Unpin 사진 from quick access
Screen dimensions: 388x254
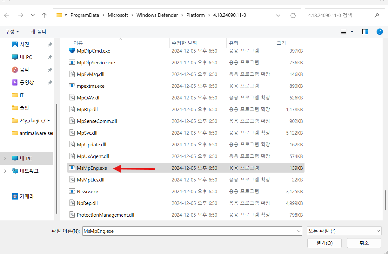[x=50, y=44]
